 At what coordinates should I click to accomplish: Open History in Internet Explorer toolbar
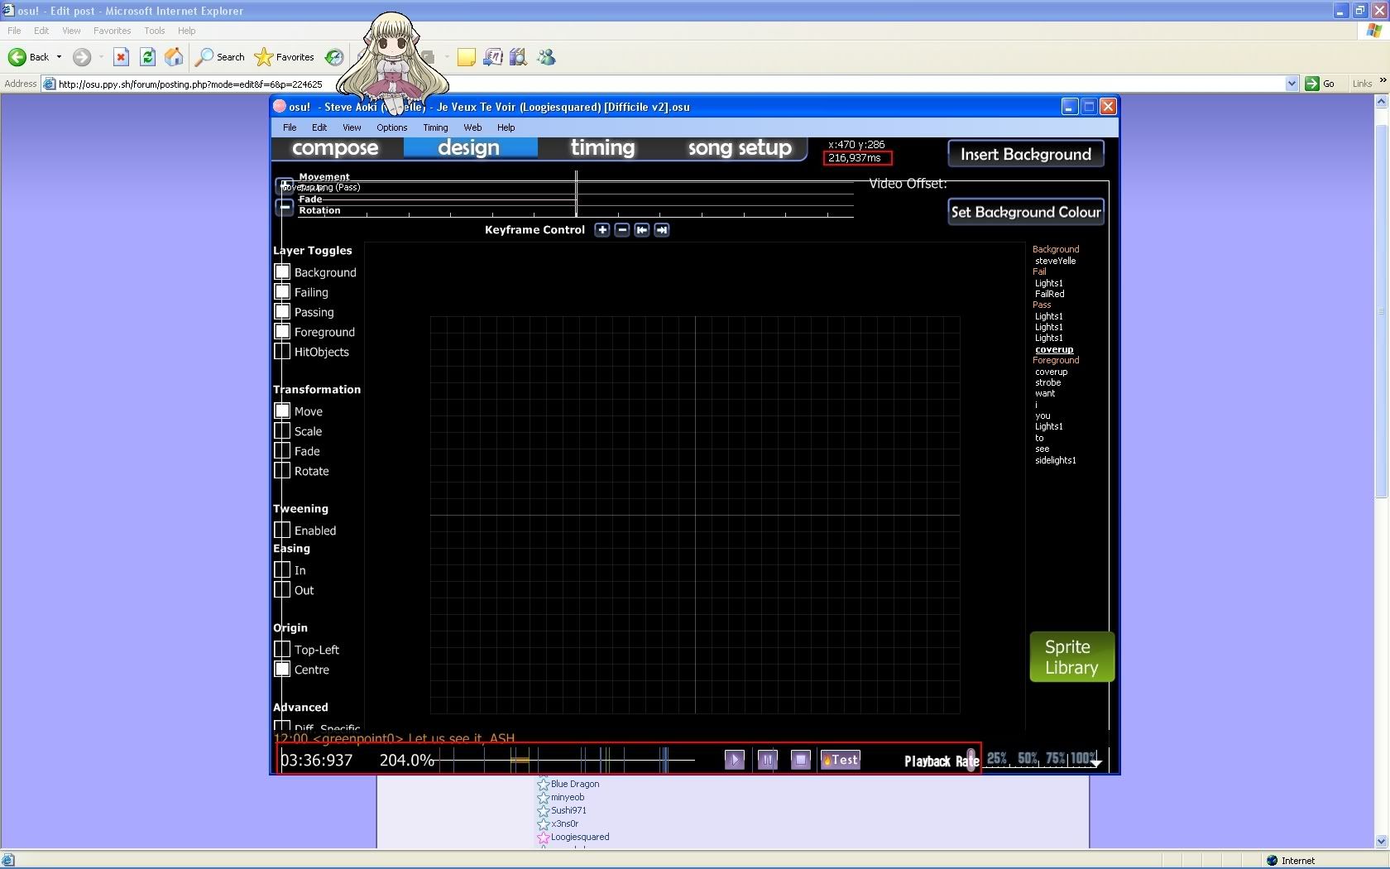point(334,57)
